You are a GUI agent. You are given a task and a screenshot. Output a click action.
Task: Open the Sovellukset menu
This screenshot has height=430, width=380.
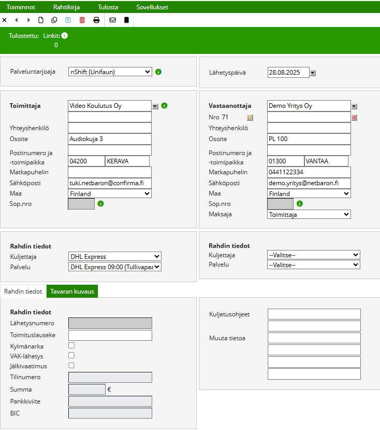(x=152, y=7)
